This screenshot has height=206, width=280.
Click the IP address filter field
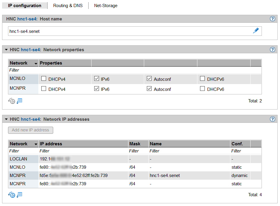pyautogui.click(x=83, y=151)
